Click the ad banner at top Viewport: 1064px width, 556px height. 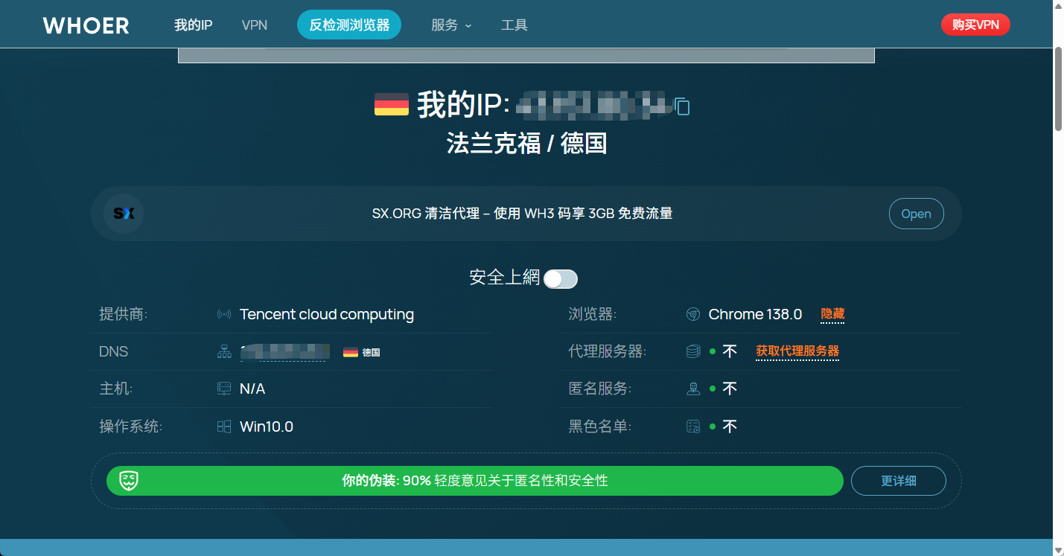coord(526,55)
